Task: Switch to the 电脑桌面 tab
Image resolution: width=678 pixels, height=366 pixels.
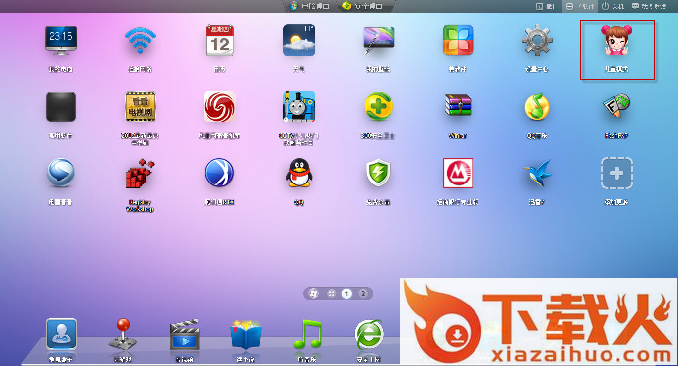Action: [x=309, y=6]
